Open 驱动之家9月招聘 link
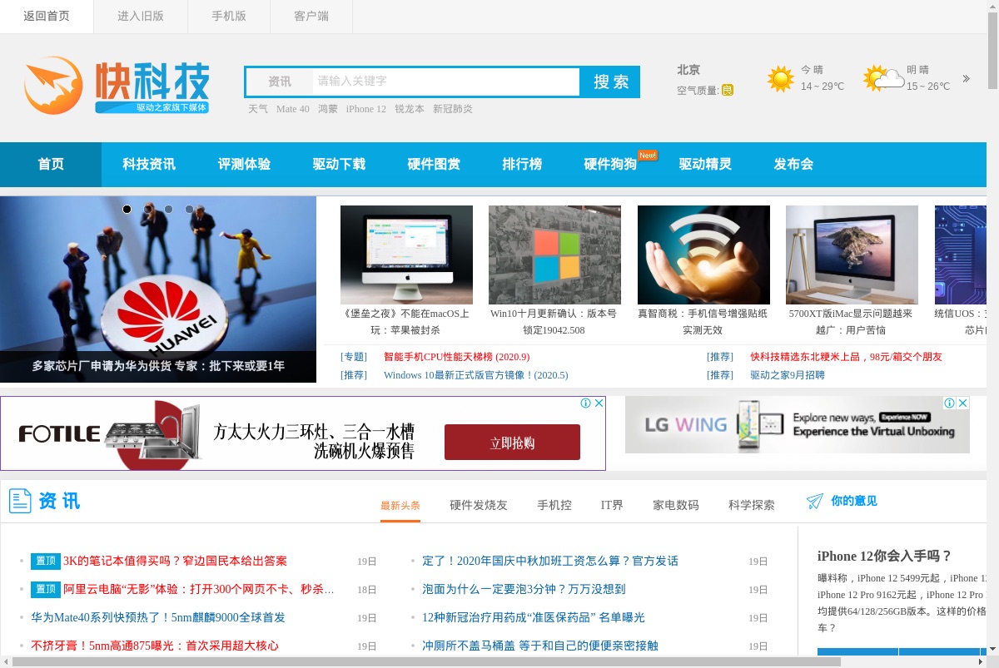Screen dimensions: 999x668 pyautogui.click(x=788, y=375)
